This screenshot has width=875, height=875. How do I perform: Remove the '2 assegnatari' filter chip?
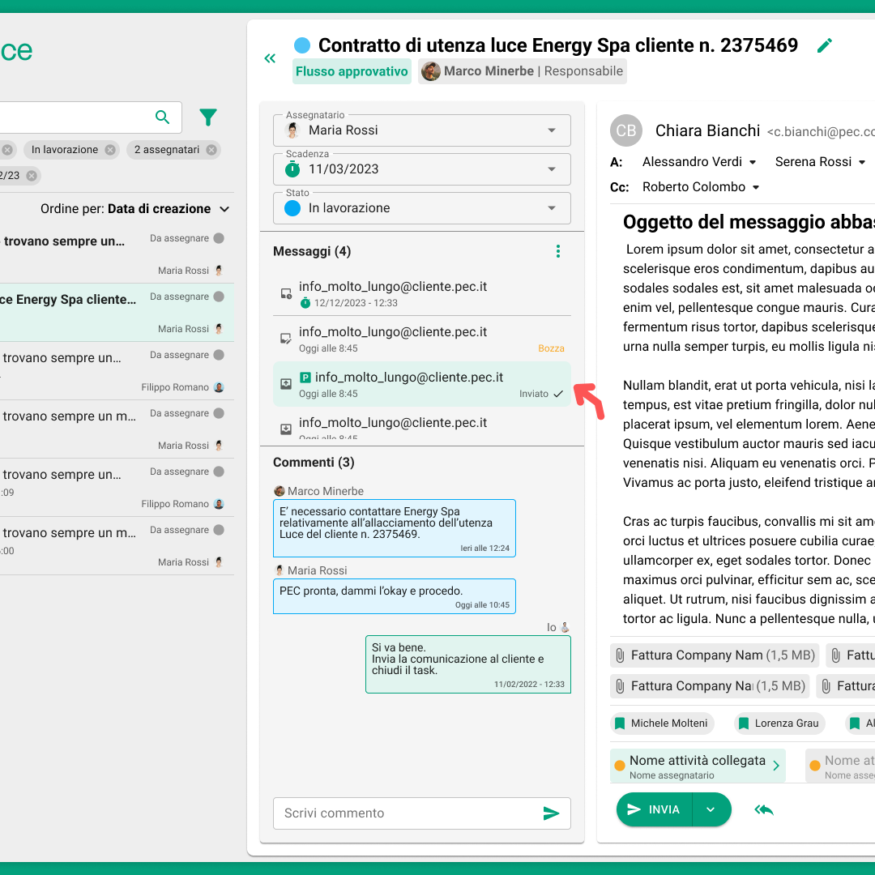point(211,150)
